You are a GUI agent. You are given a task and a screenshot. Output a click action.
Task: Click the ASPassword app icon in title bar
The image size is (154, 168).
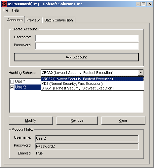(x=4, y=4)
